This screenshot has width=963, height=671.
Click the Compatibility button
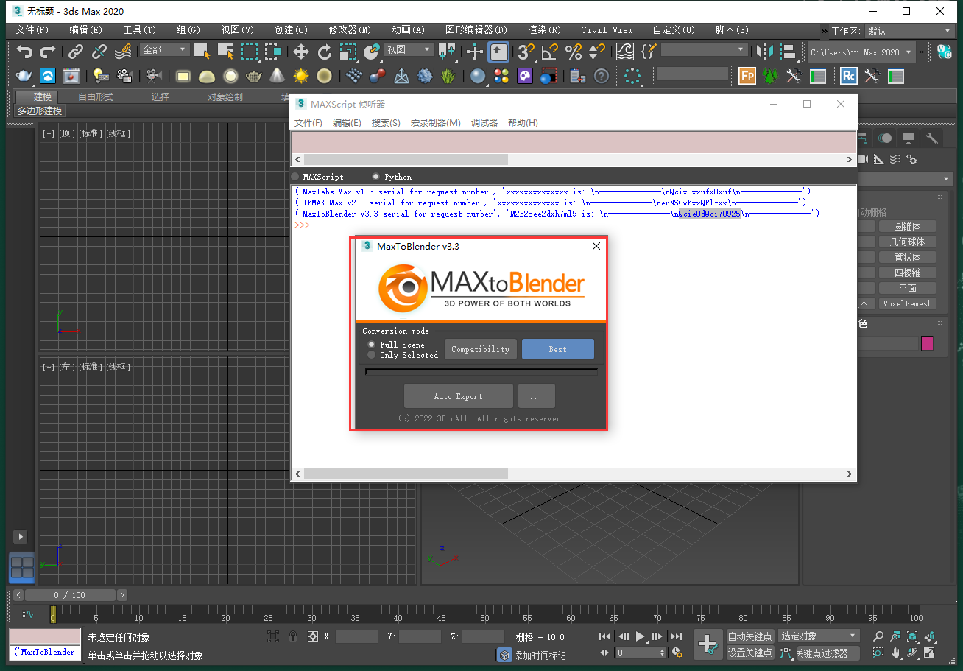coord(481,349)
